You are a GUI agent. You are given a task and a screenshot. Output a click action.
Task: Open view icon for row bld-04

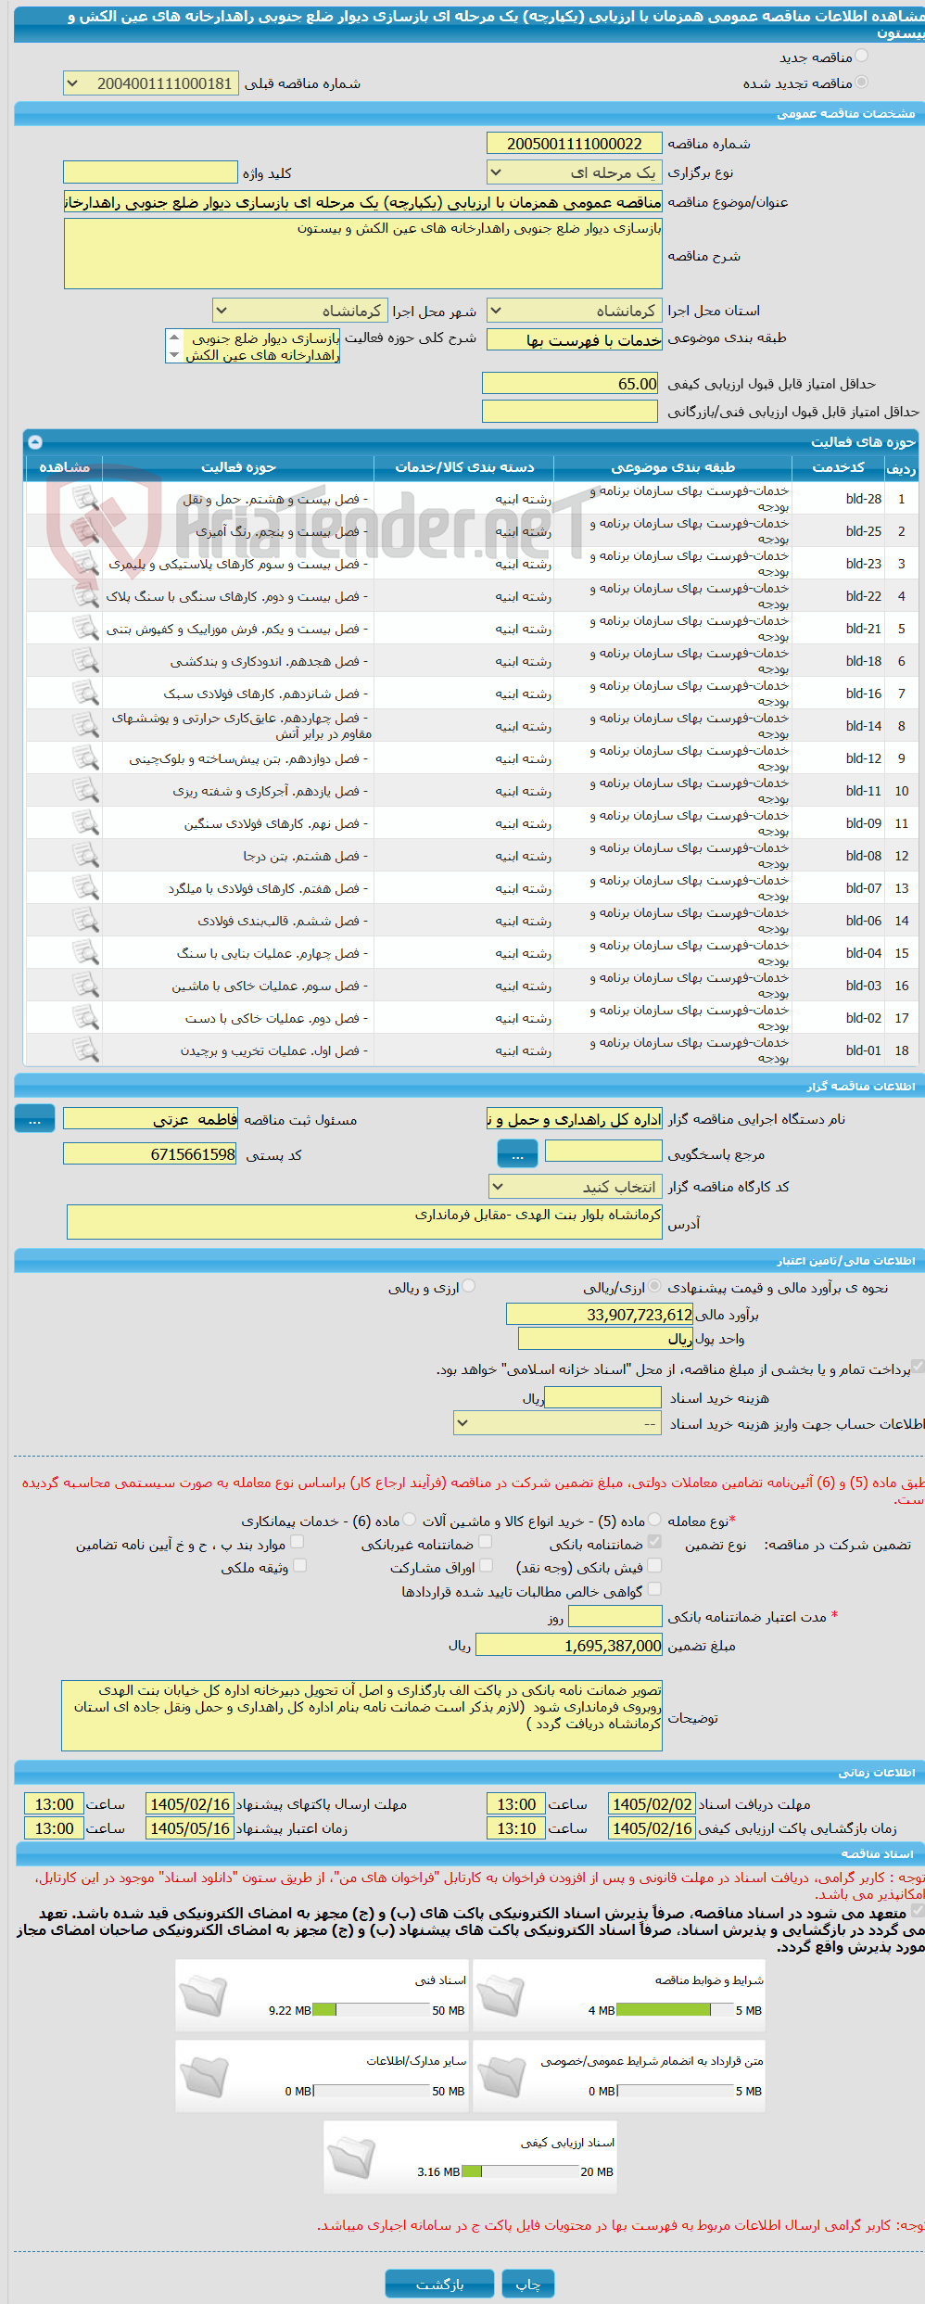pos(85,953)
